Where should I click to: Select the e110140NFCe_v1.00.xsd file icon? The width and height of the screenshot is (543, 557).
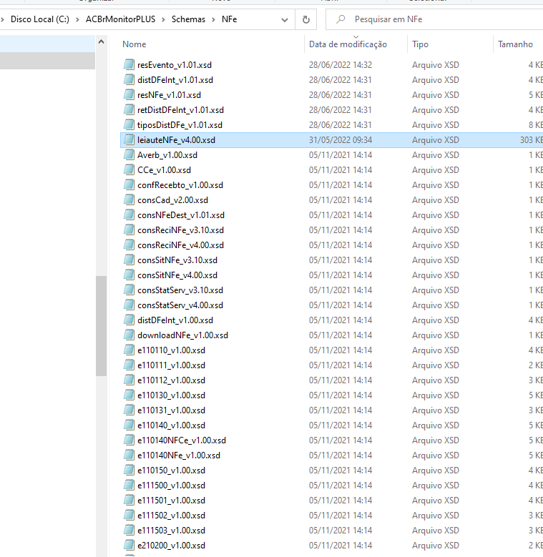pos(129,440)
